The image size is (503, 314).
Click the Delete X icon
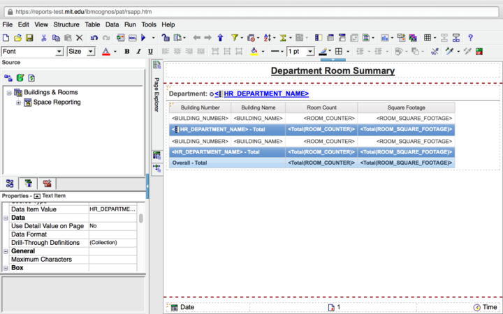coord(79,38)
